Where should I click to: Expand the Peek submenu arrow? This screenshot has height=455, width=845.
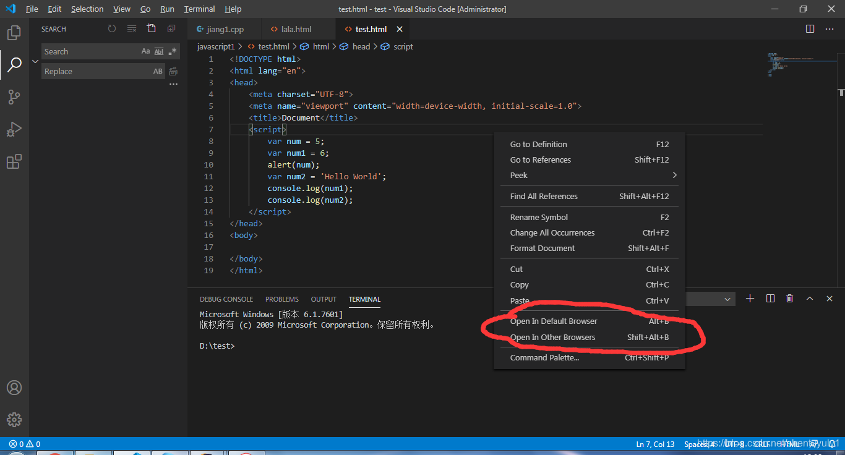(674, 175)
